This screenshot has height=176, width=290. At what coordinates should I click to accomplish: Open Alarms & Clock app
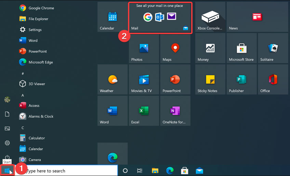[x=36, y=116]
